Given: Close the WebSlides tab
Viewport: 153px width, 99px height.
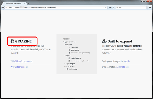Looking at the screenshot, I should click(25, 4).
